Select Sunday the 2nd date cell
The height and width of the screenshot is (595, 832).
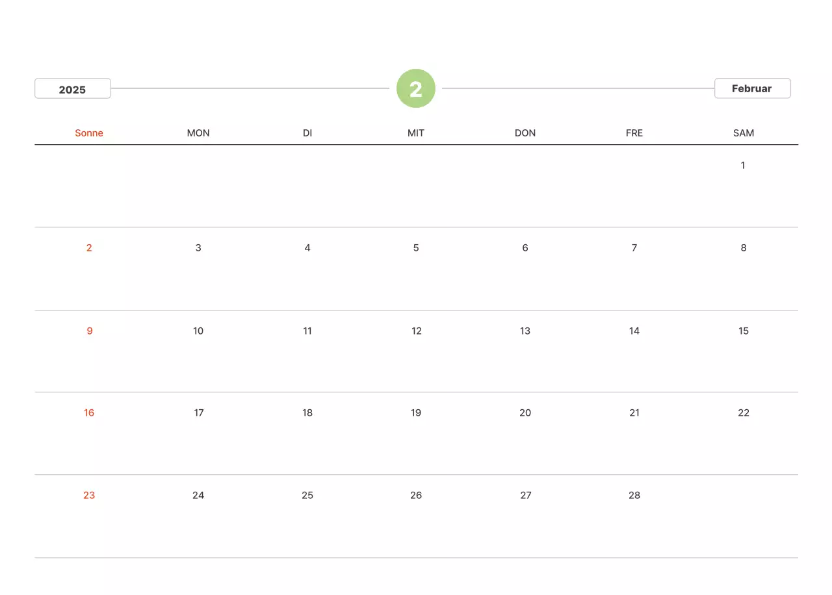(x=89, y=247)
